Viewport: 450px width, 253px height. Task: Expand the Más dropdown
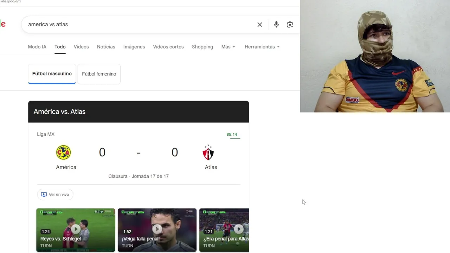228,47
